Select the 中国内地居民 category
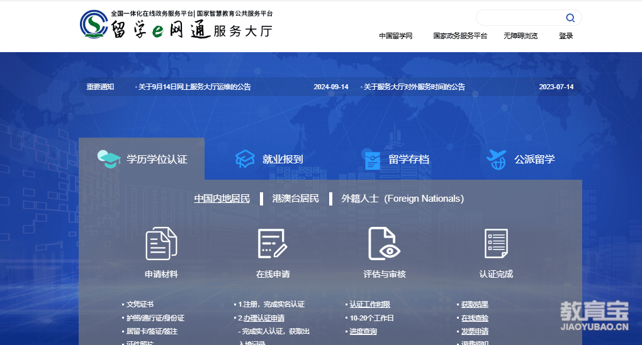This screenshot has width=642, height=345. pyautogui.click(x=222, y=199)
